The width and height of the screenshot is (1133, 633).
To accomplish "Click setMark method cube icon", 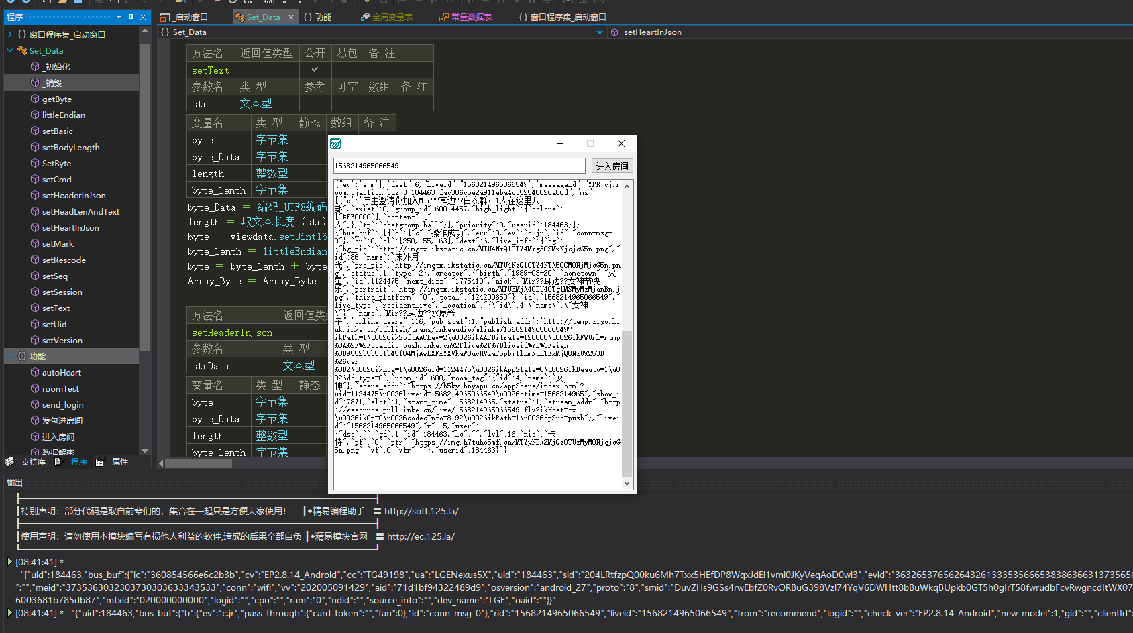I will pos(35,243).
